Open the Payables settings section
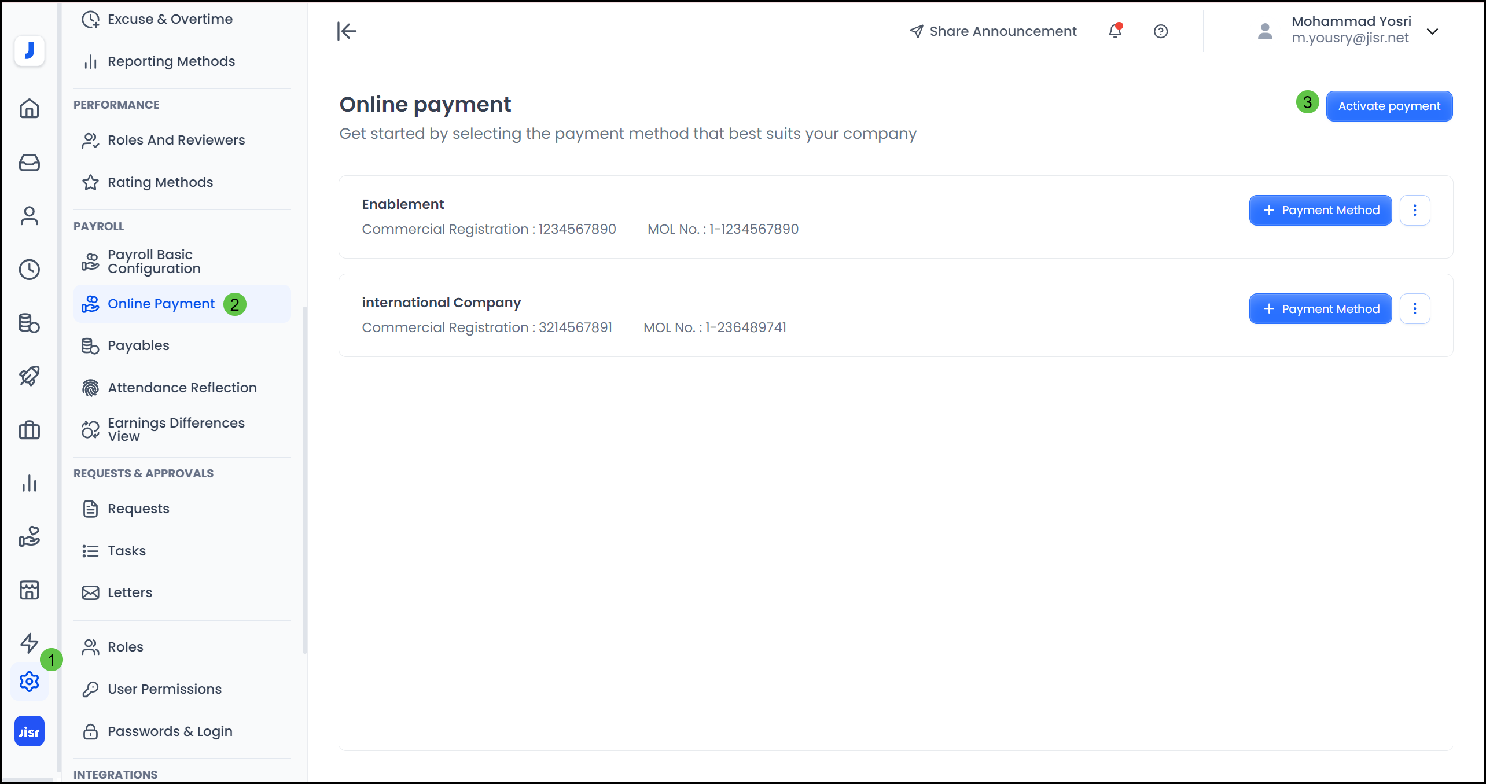The image size is (1486, 784). 138,345
